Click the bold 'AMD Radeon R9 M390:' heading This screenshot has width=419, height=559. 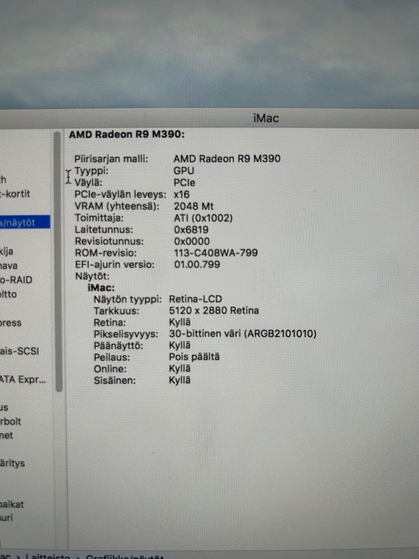127,135
